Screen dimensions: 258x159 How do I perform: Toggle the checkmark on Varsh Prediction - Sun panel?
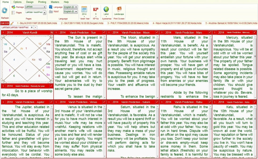click(x=104, y=32)
